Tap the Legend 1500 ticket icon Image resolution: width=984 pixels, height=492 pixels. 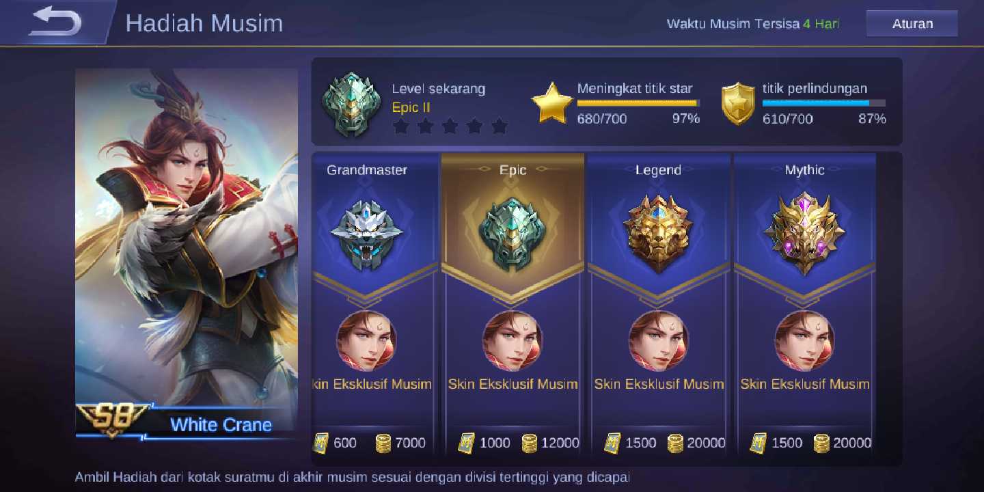612,443
